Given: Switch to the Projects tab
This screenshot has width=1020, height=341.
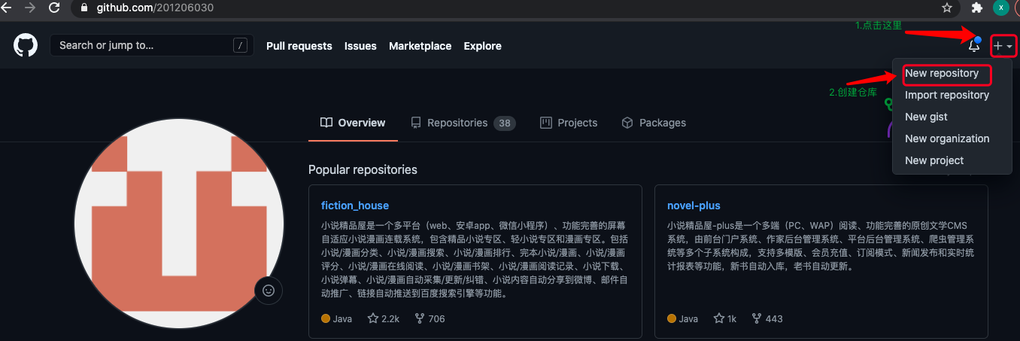Looking at the screenshot, I should pyautogui.click(x=569, y=123).
